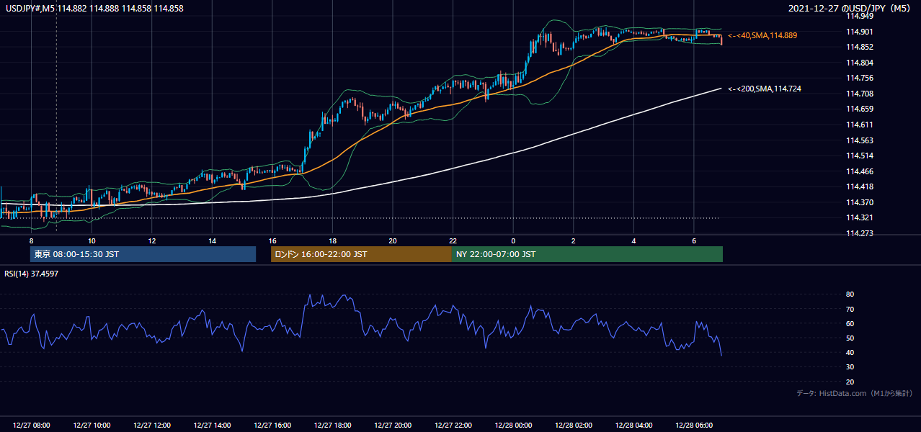This screenshot has height=432, width=921.
Task: Click the NY 22:00-07:00 JST session bar
Action: coord(587,254)
